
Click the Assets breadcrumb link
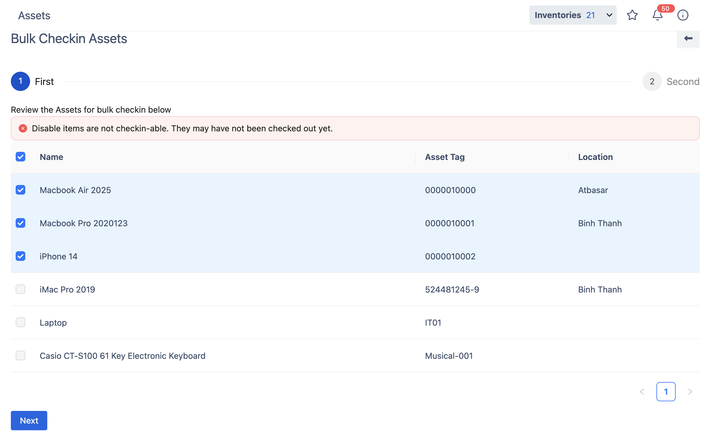click(x=34, y=15)
